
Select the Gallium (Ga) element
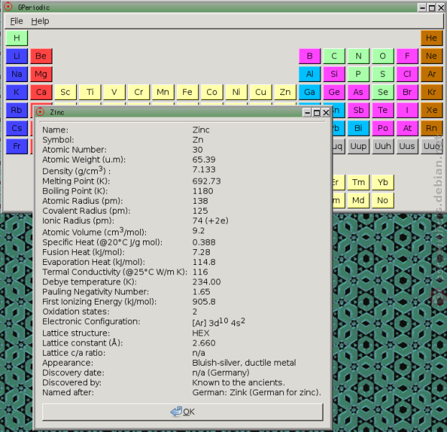point(310,92)
